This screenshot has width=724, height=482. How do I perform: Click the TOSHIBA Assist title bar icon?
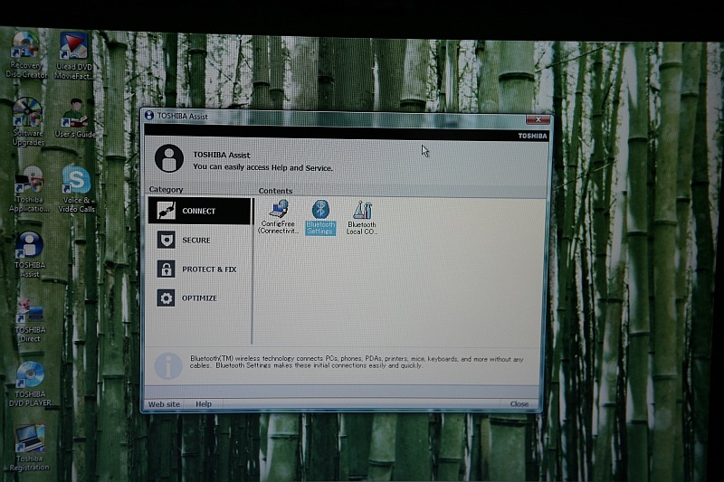point(149,116)
